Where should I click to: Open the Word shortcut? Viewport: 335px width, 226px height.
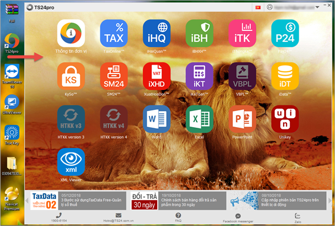(157, 119)
